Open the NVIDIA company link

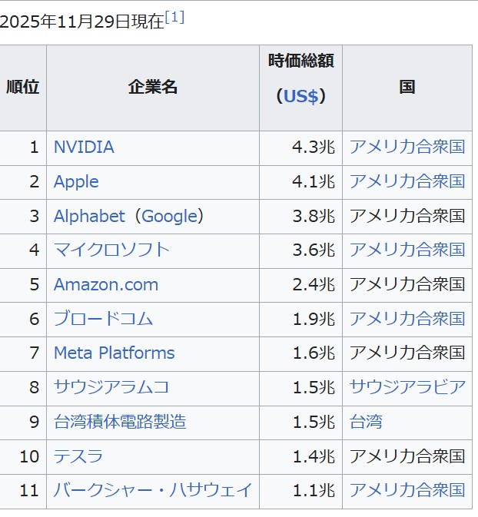tap(84, 147)
